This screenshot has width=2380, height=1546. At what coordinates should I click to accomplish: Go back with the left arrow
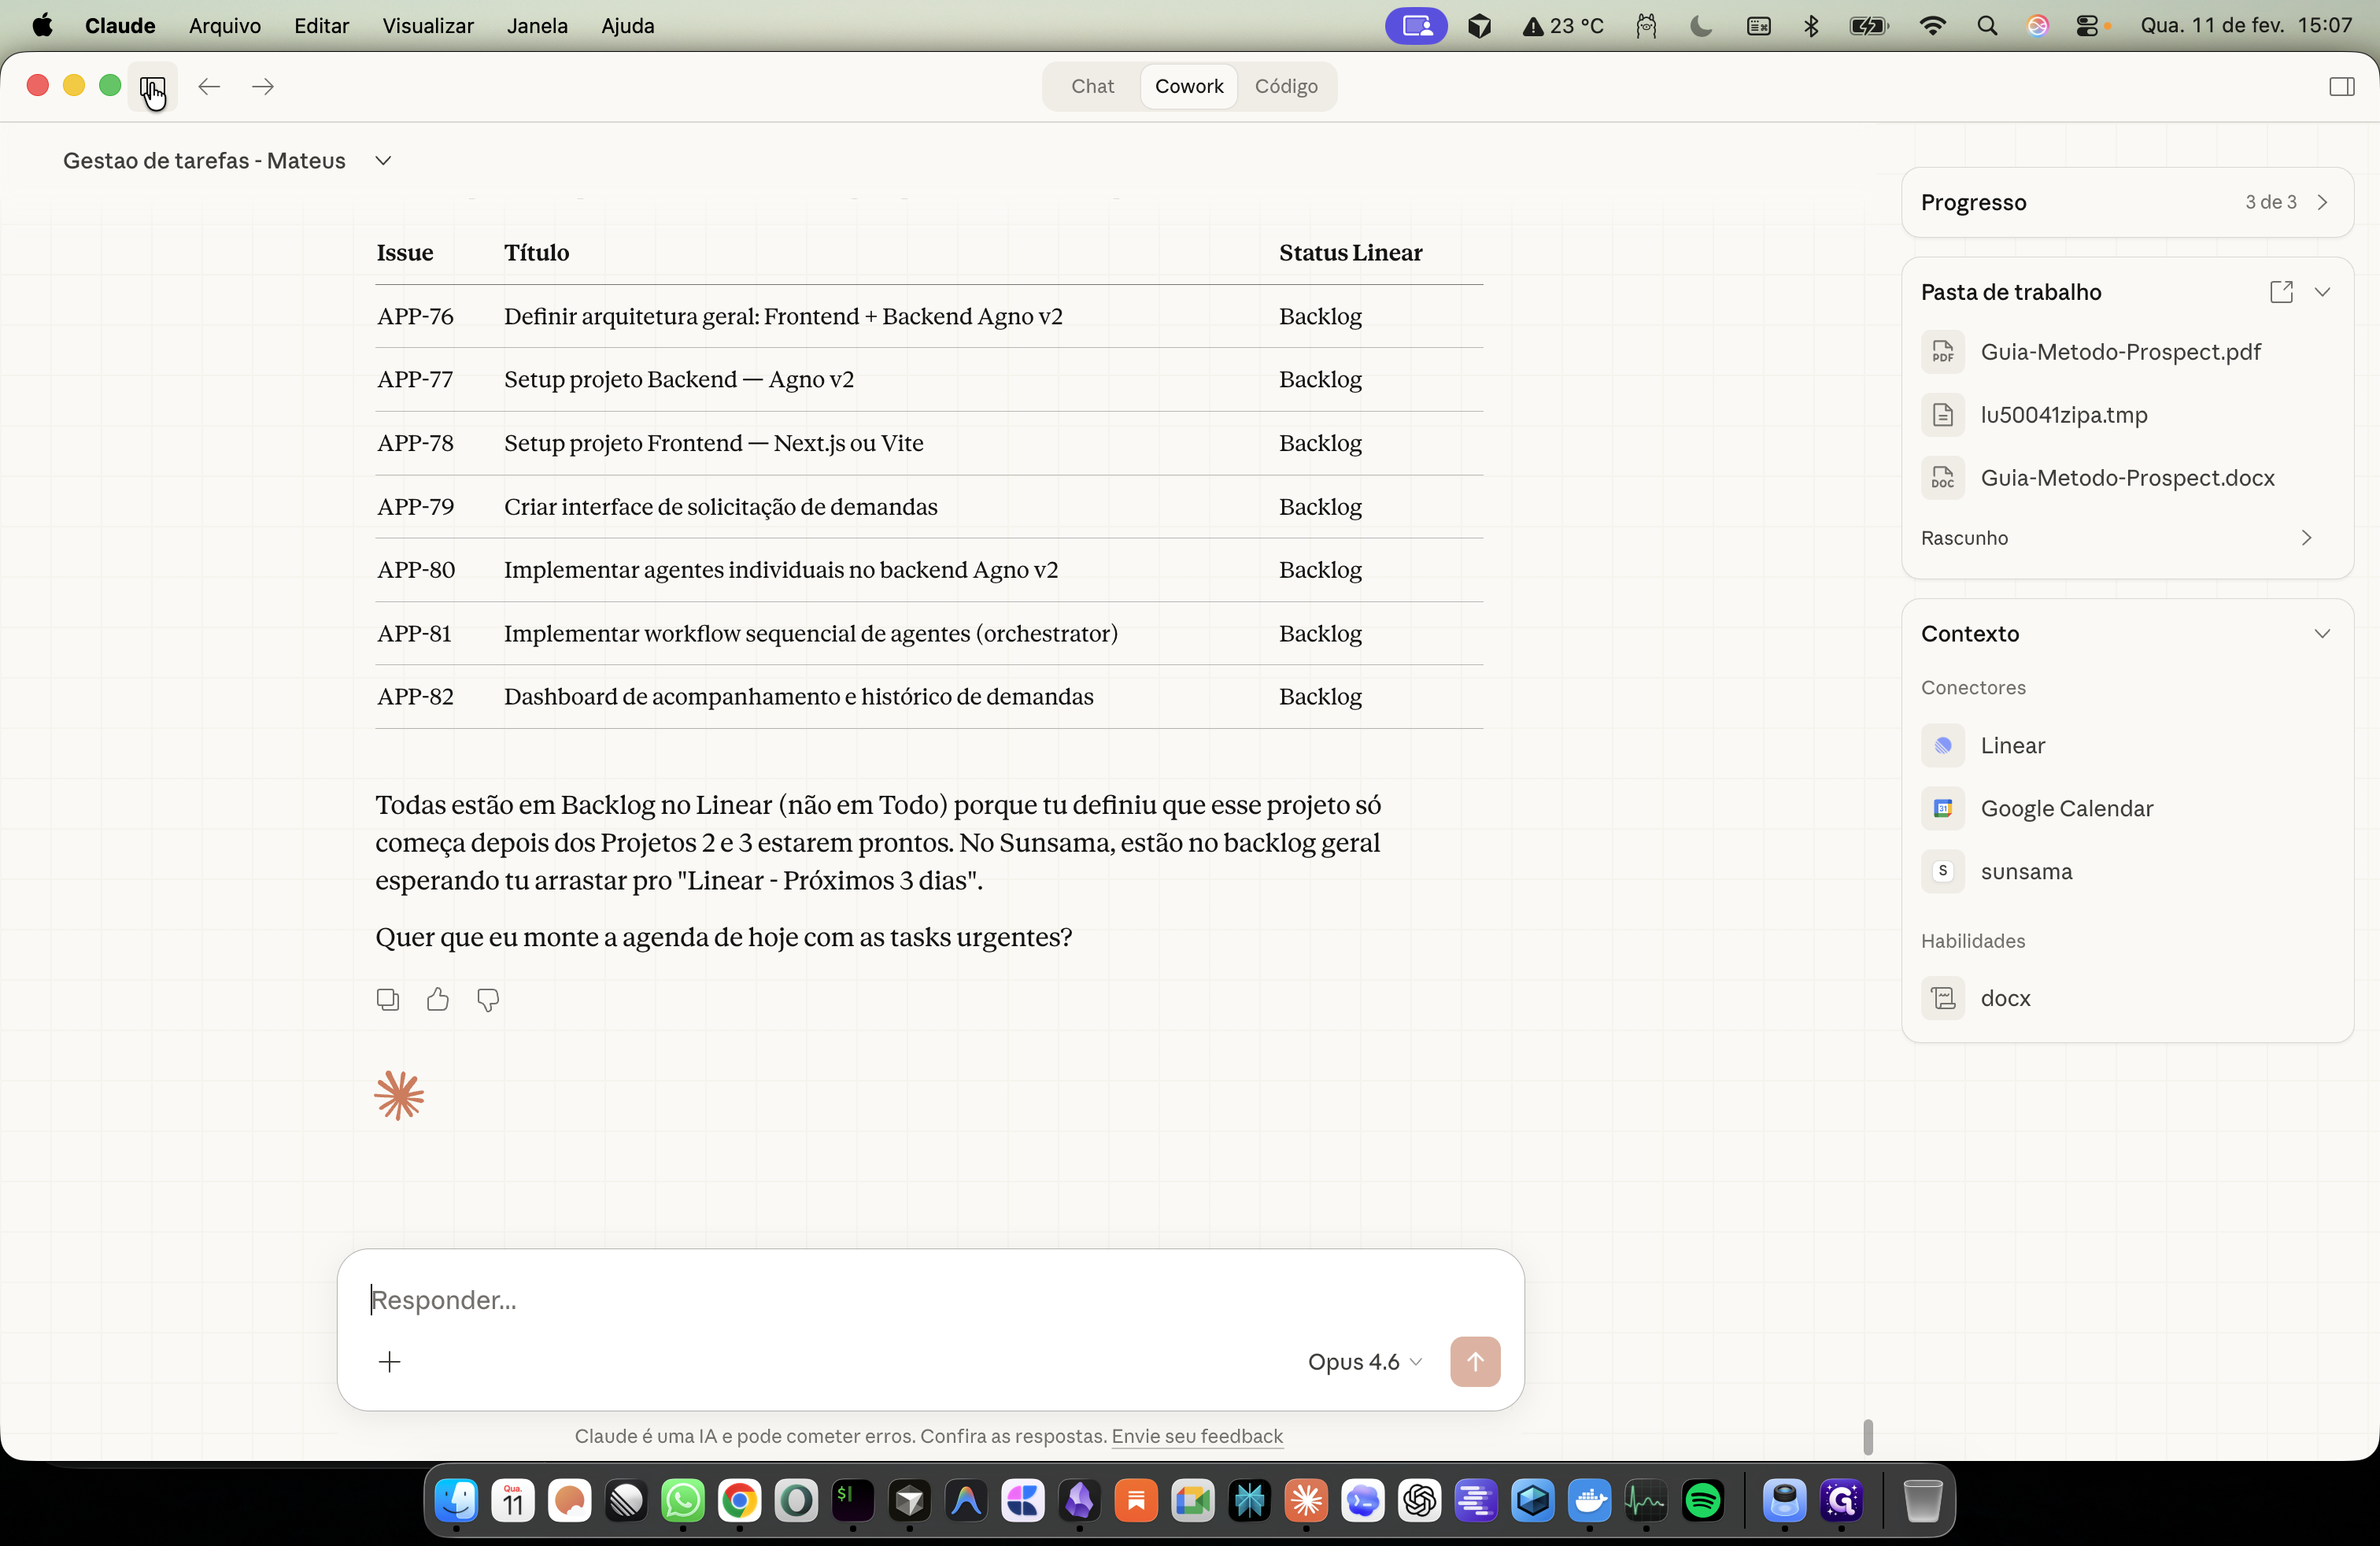pyautogui.click(x=209, y=86)
